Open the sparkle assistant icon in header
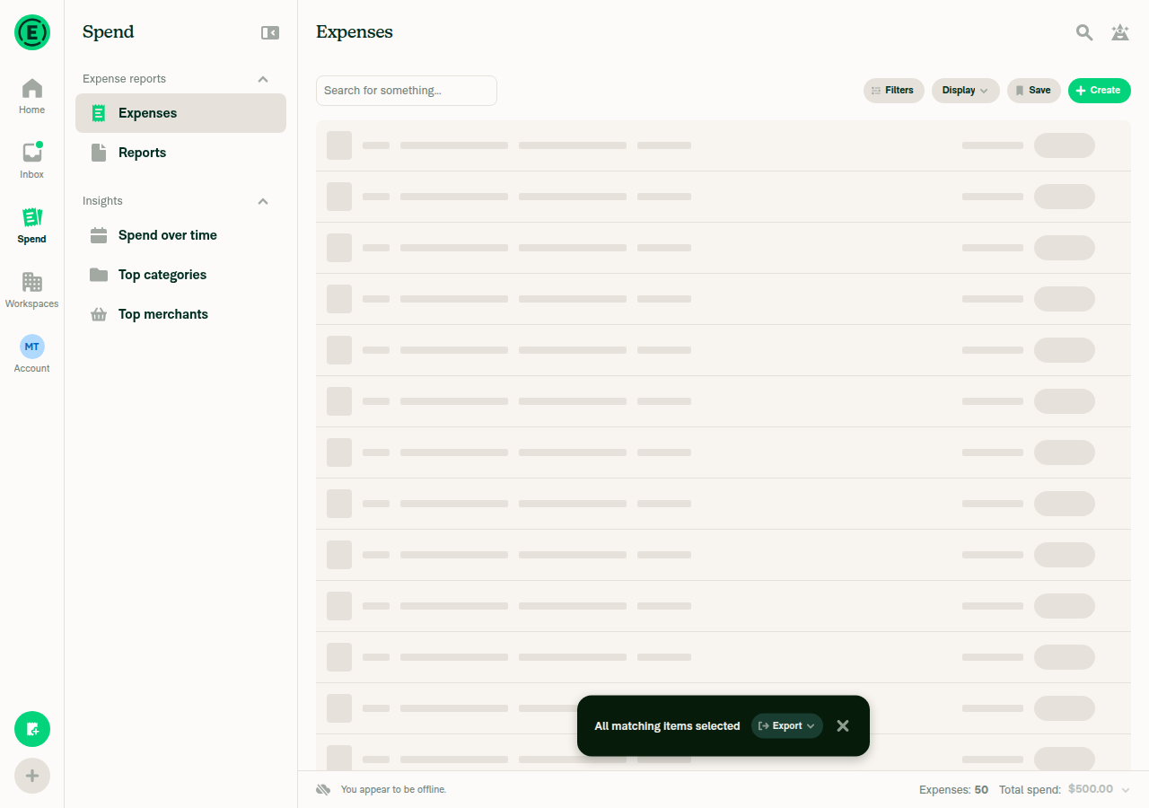 (1120, 32)
